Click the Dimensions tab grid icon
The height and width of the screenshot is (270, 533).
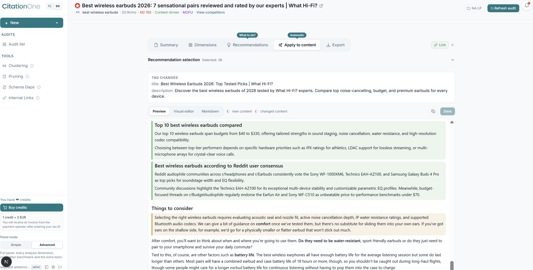pyautogui.click(x=190, y=45)
